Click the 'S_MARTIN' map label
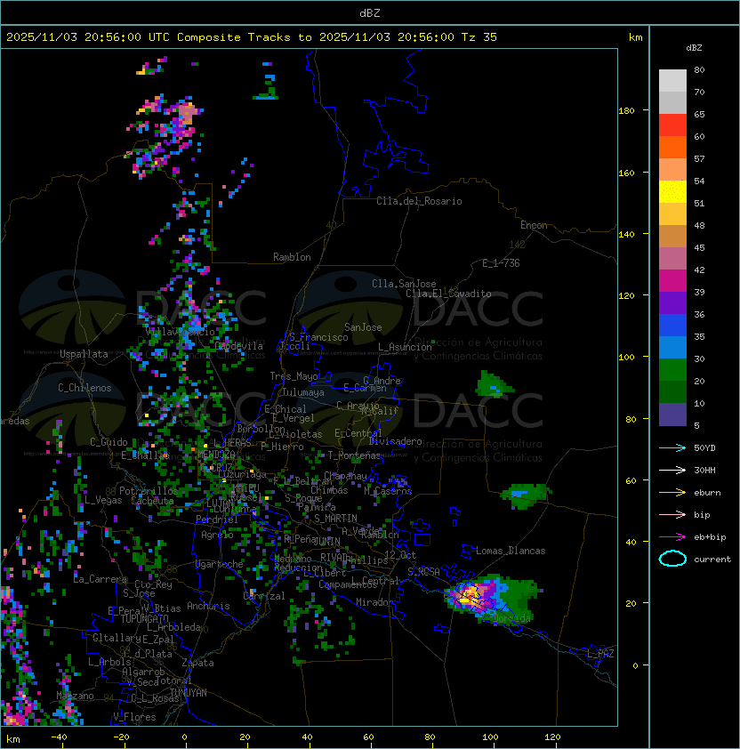740x749 pixels. (335, 519)
